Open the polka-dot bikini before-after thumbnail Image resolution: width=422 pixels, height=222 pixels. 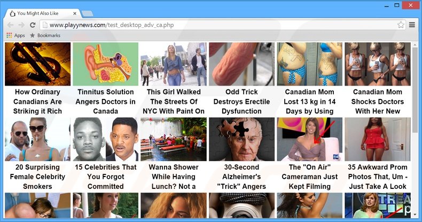[310, 64]
